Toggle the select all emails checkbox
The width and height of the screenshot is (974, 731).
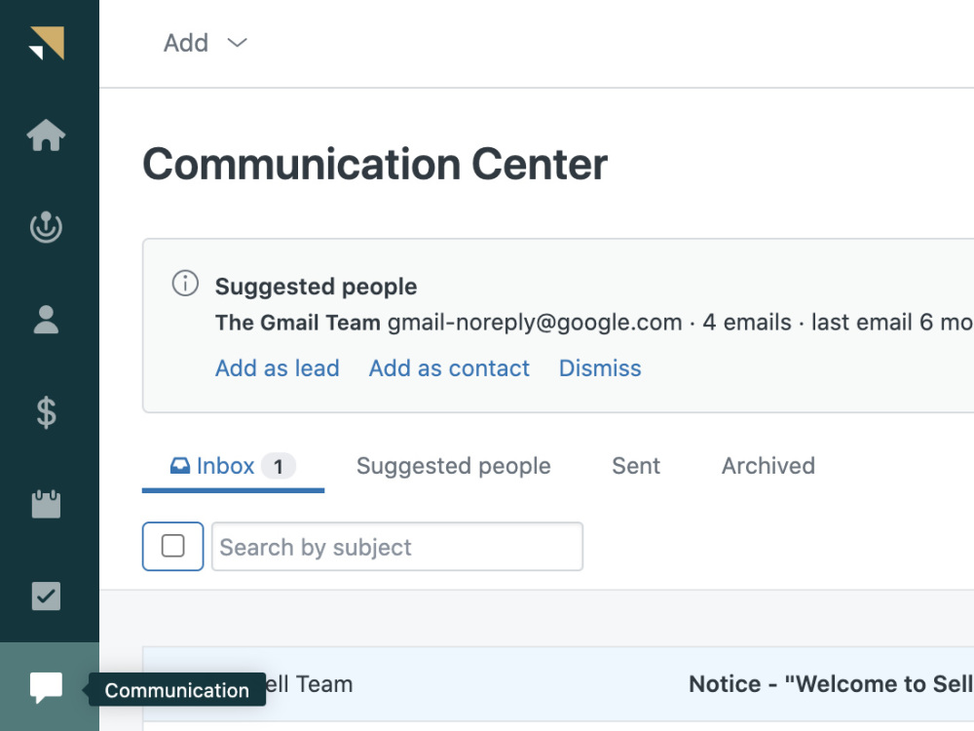(x=172, y=547)
